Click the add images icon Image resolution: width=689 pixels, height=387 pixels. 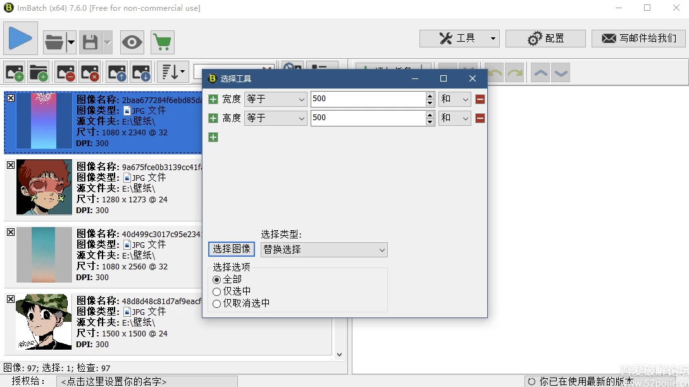pyautogui.click(x=15, y=72)
